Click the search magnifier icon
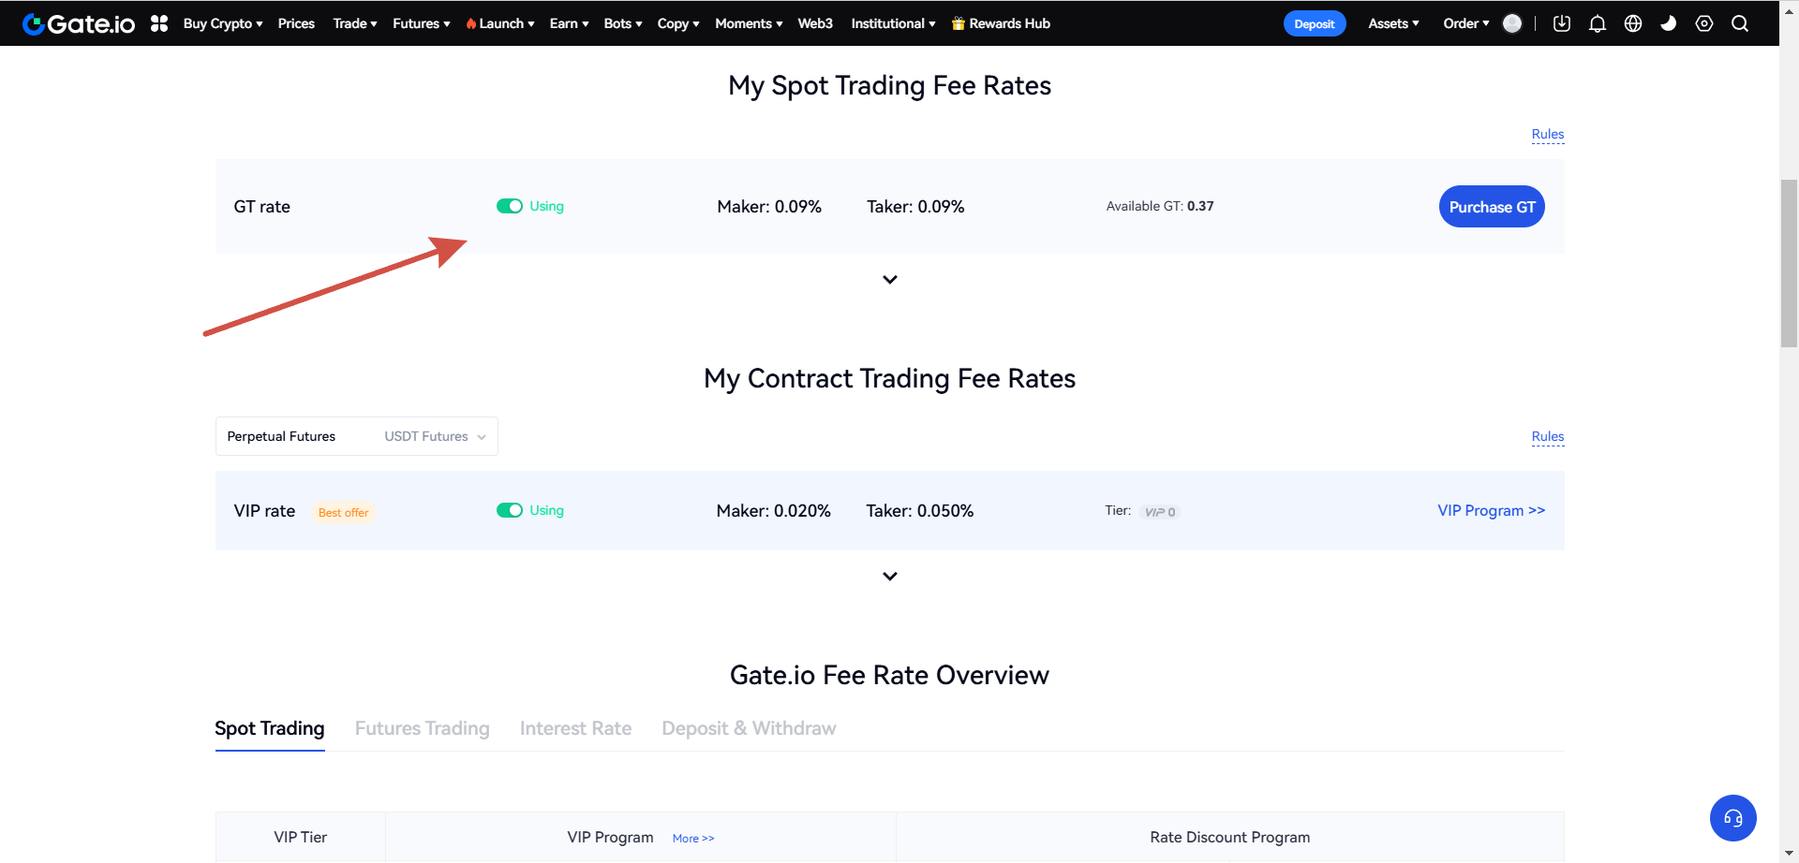 (x=1740, y=23)
